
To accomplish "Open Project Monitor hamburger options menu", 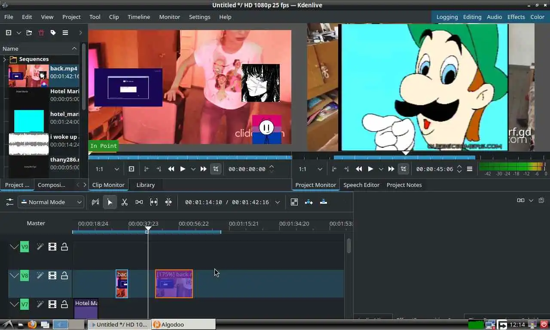I will [x=470, y=169].
